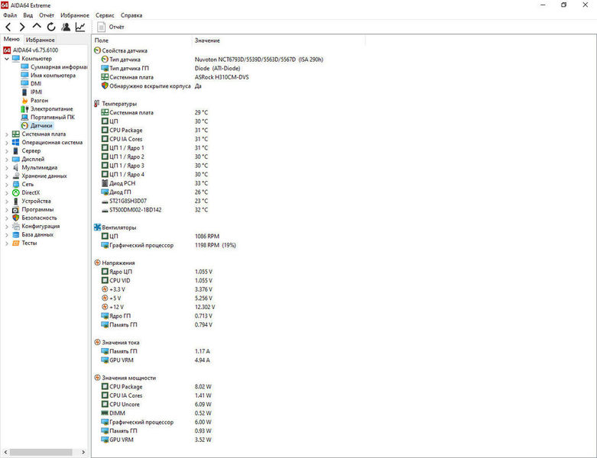Select DMI tree item
The width and height of the screenshot is (597, 458).
click(31, 84)
